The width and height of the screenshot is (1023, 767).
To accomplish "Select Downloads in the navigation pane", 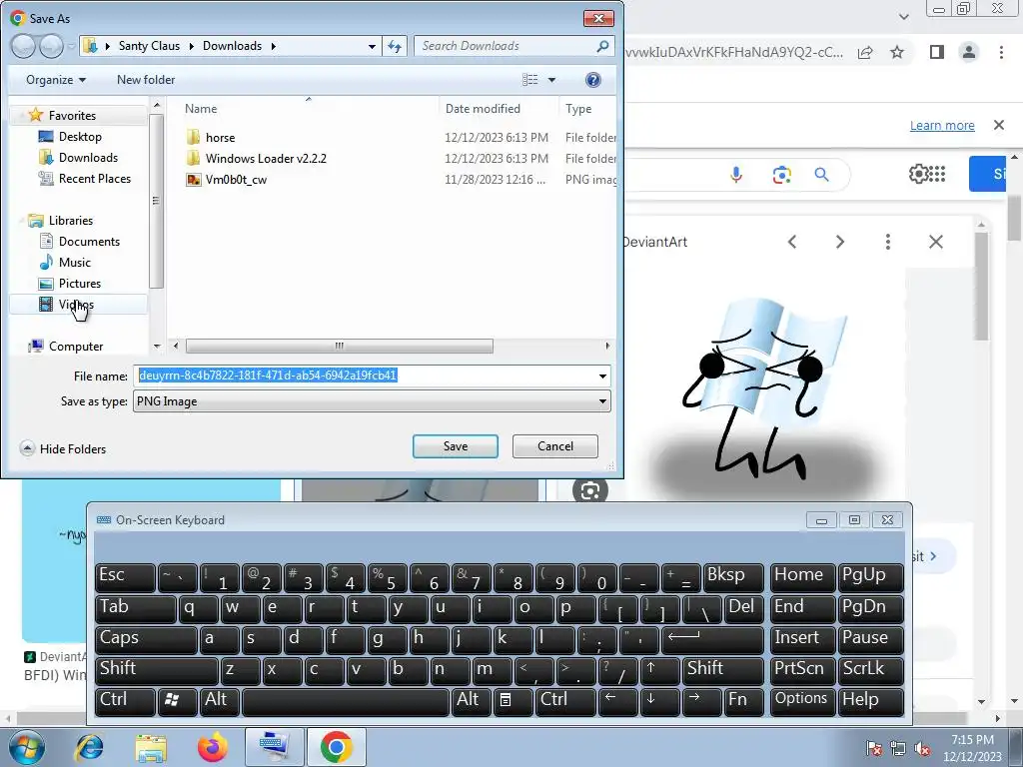I will [88, 157].
